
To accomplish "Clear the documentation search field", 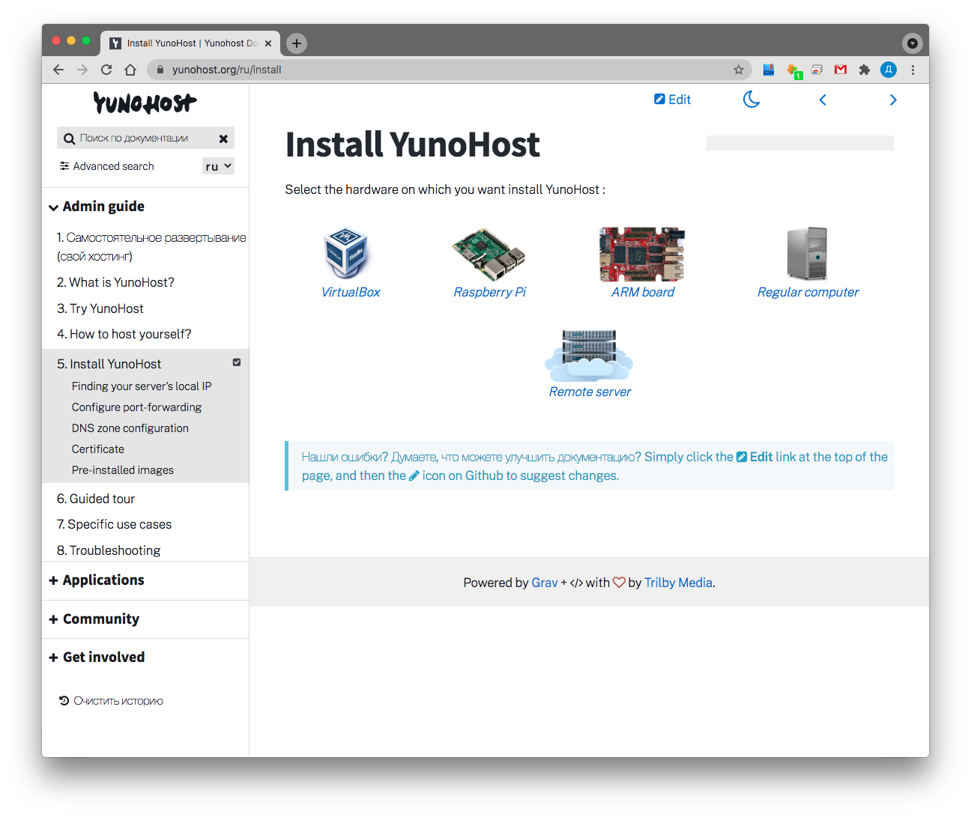I will [223, 139].
